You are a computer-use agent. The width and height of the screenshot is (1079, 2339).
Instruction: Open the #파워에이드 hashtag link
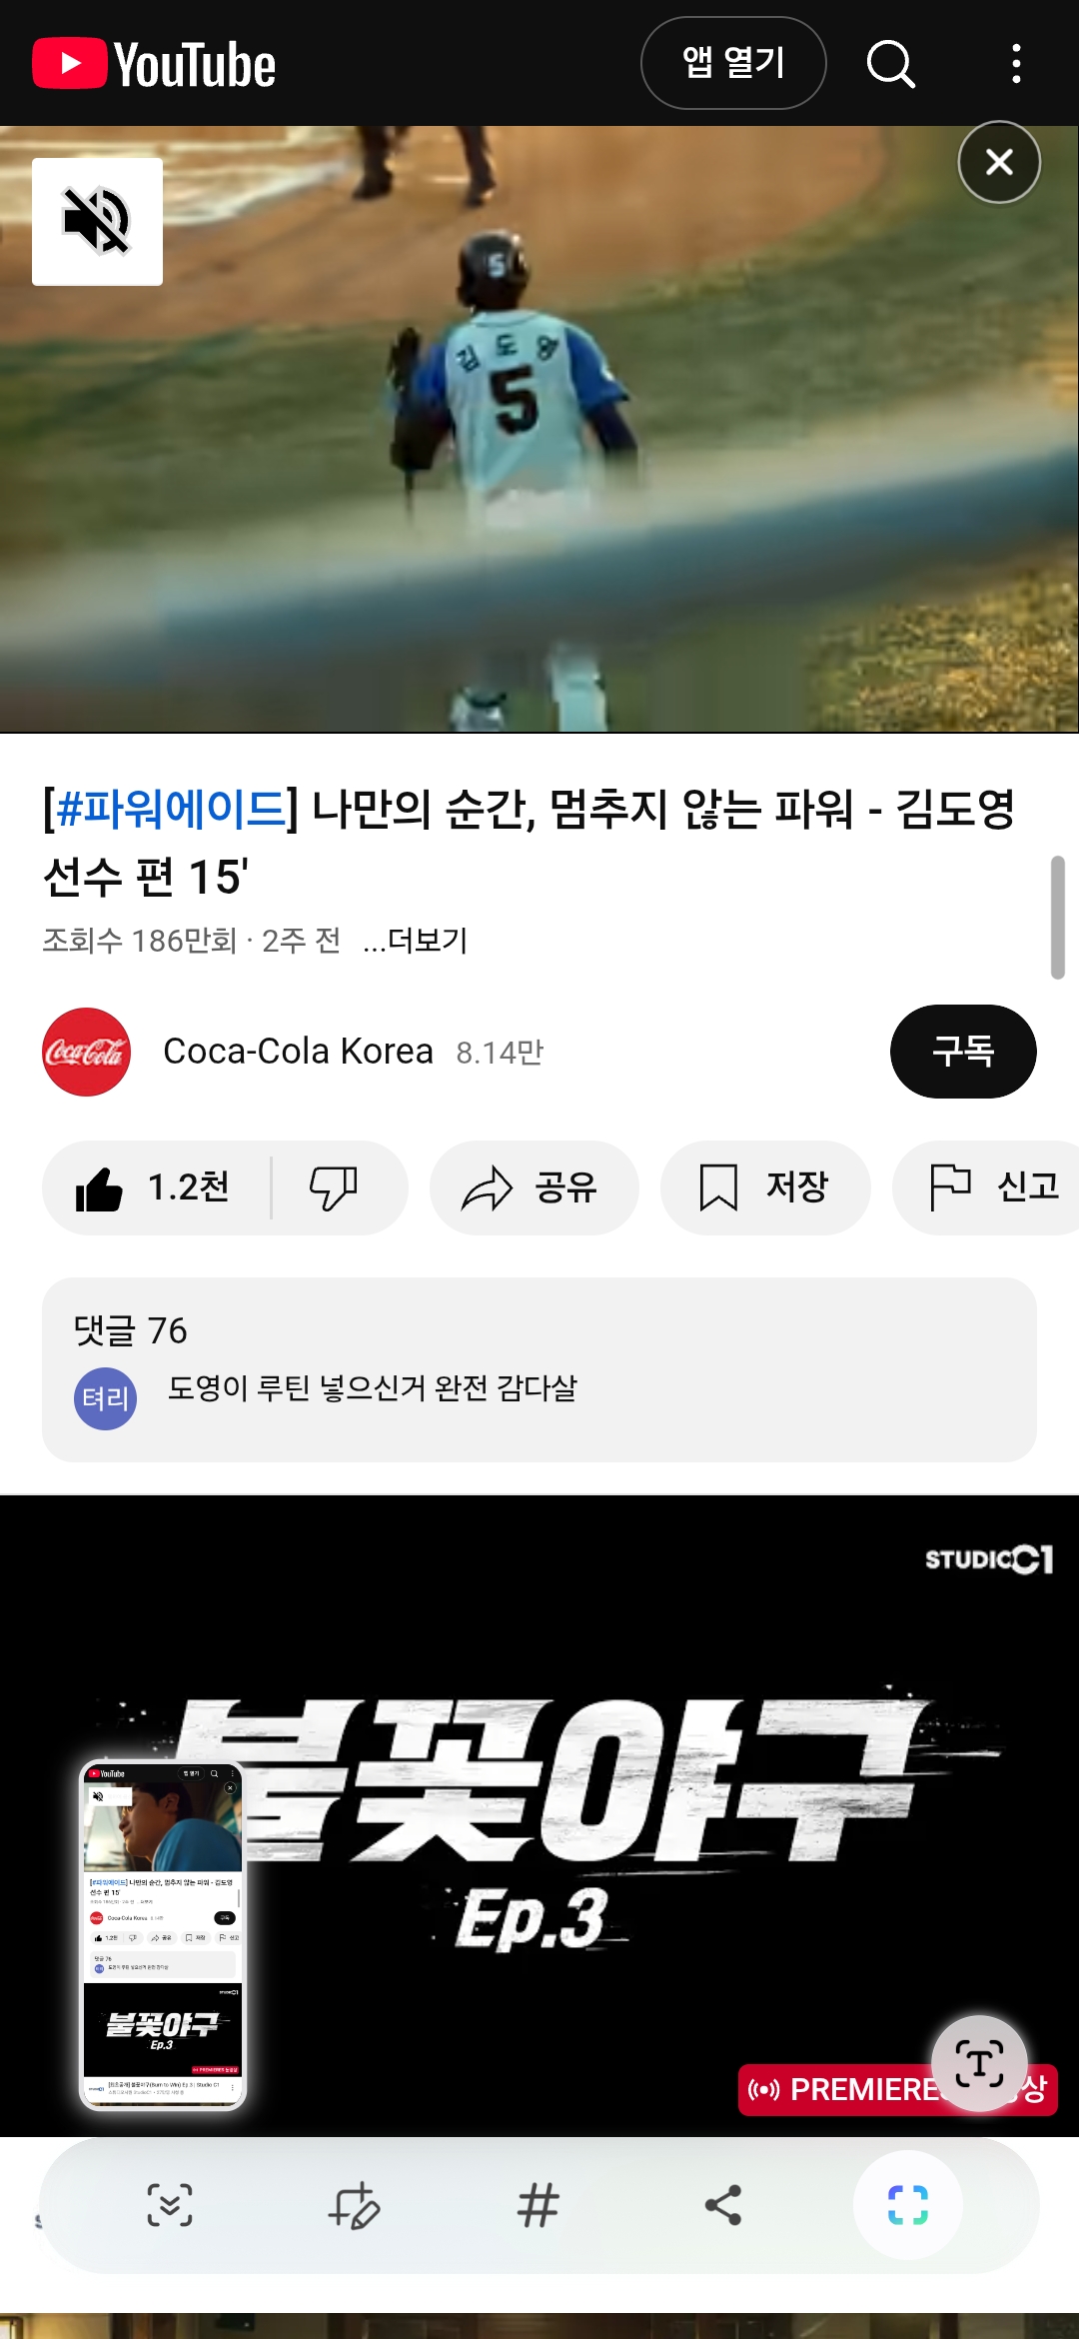coord(170,808)
